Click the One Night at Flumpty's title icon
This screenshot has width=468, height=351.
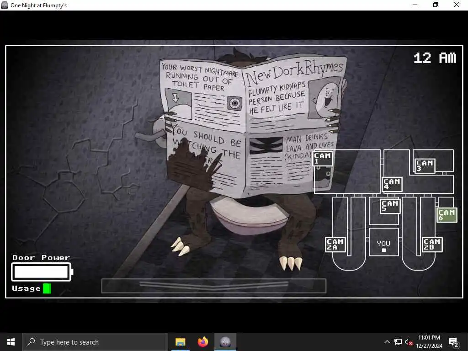5,5
